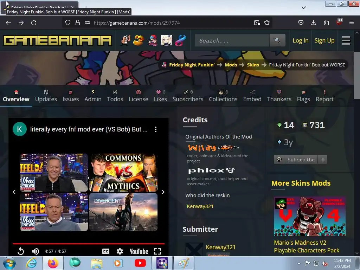Open the Todos tab
Image resolution: width=360 pixels, height=270 pixels.
pyautogui.click(x=115, y=96)
